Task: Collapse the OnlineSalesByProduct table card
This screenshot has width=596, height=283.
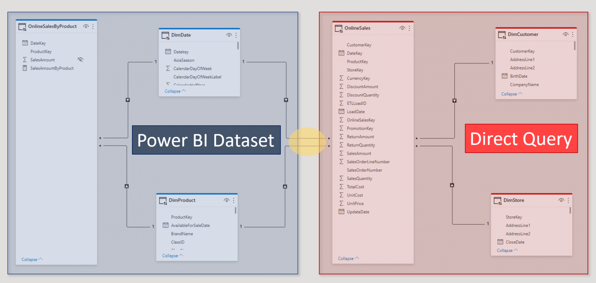Action: 32,259
